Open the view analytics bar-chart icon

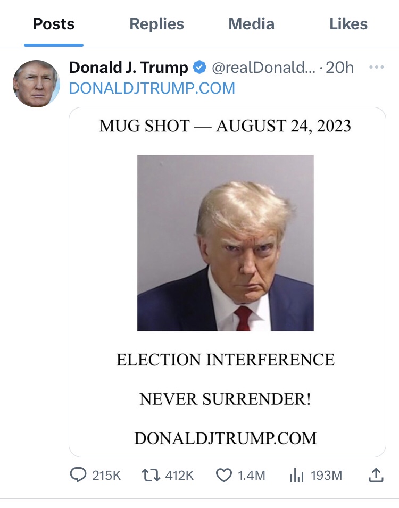296,475
